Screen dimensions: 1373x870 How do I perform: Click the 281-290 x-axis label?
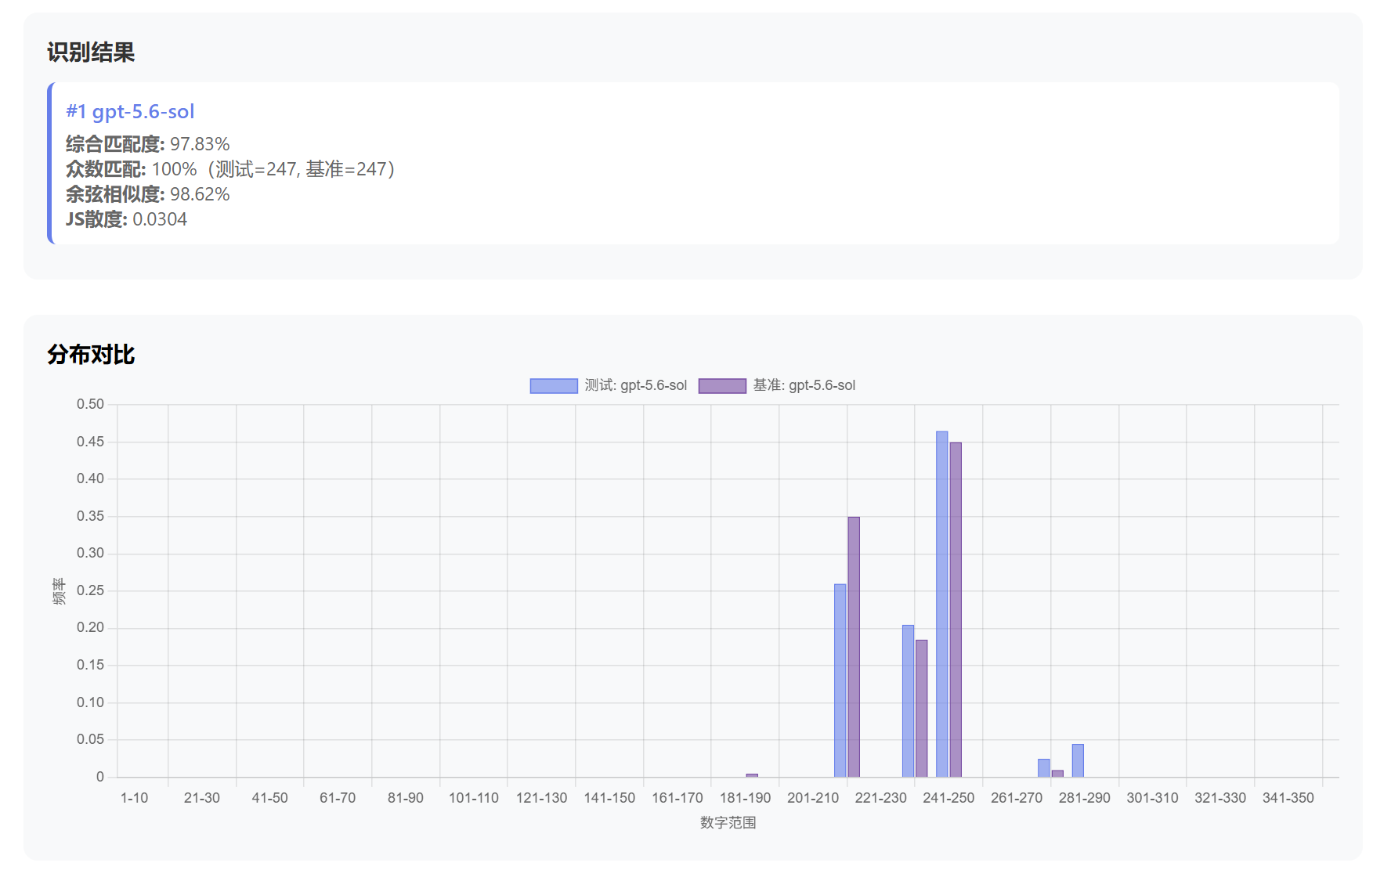coord(1085,798)
